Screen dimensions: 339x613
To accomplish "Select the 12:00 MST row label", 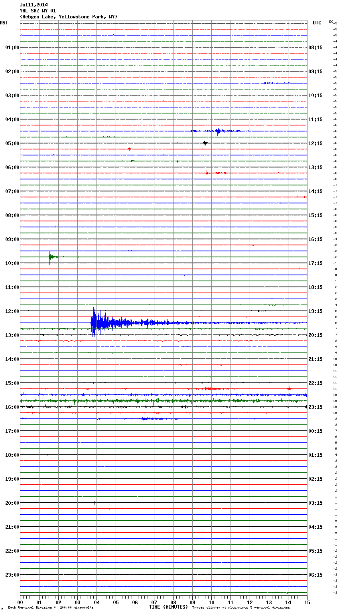I will point(12,311).
